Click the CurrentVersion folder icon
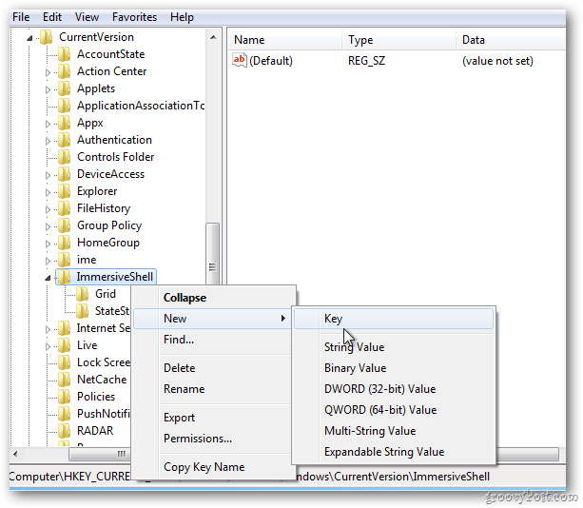Image resolution: width=583 pixels, height=508 pixels. (x=47, y=37)
